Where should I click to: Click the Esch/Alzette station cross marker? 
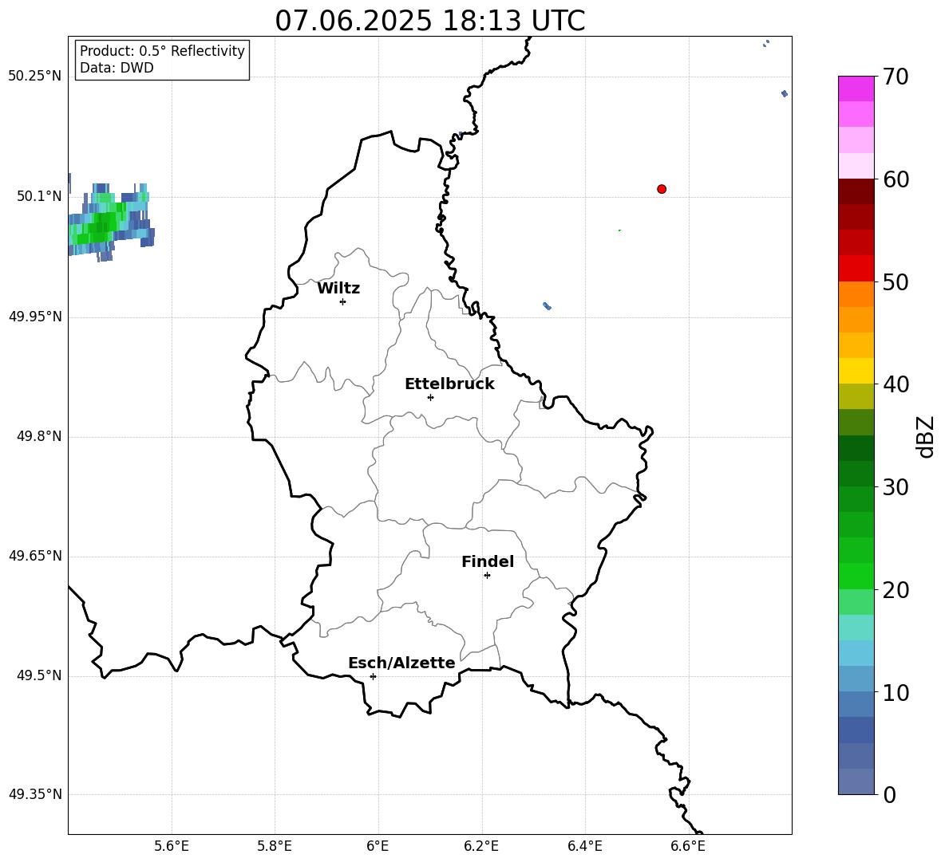coord(373,676)
